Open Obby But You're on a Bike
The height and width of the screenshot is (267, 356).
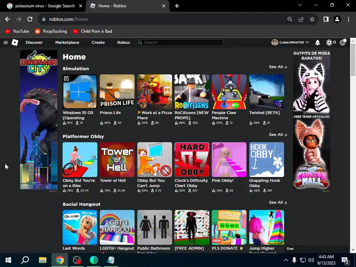[80, 160]
